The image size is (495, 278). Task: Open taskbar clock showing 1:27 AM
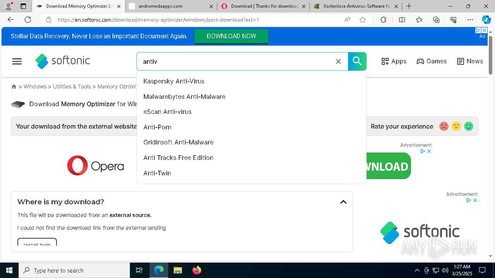click(461, 270)
